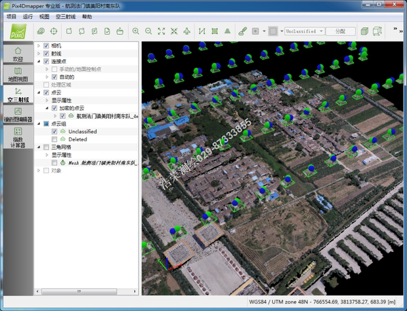The height and width of the screenshot is (311, 407).
Task: Uncheck the 相机 cameras checkbox
Action: 46,45
